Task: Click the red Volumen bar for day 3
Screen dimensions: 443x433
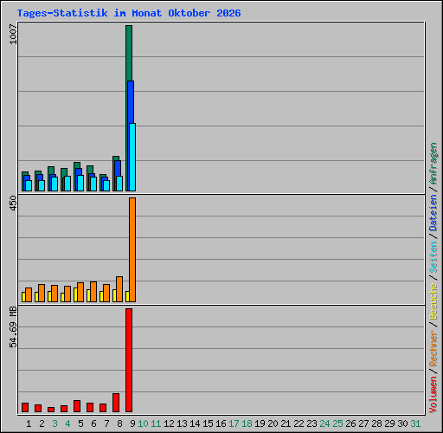Action: pyautogui.click(x=51, y=410)
